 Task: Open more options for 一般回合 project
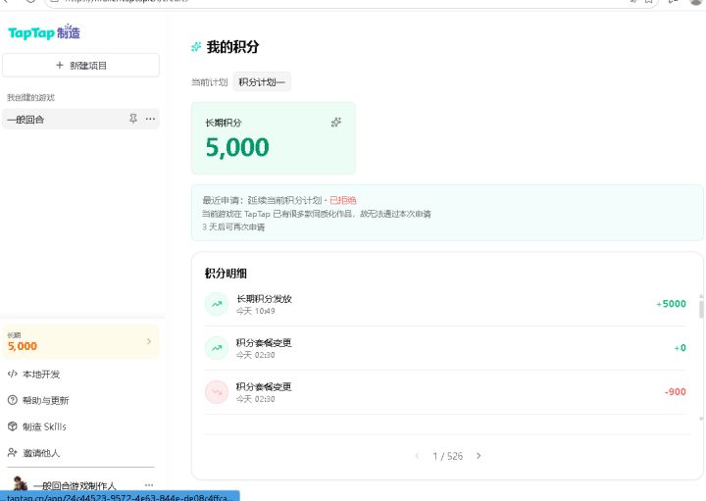[150, 119]
